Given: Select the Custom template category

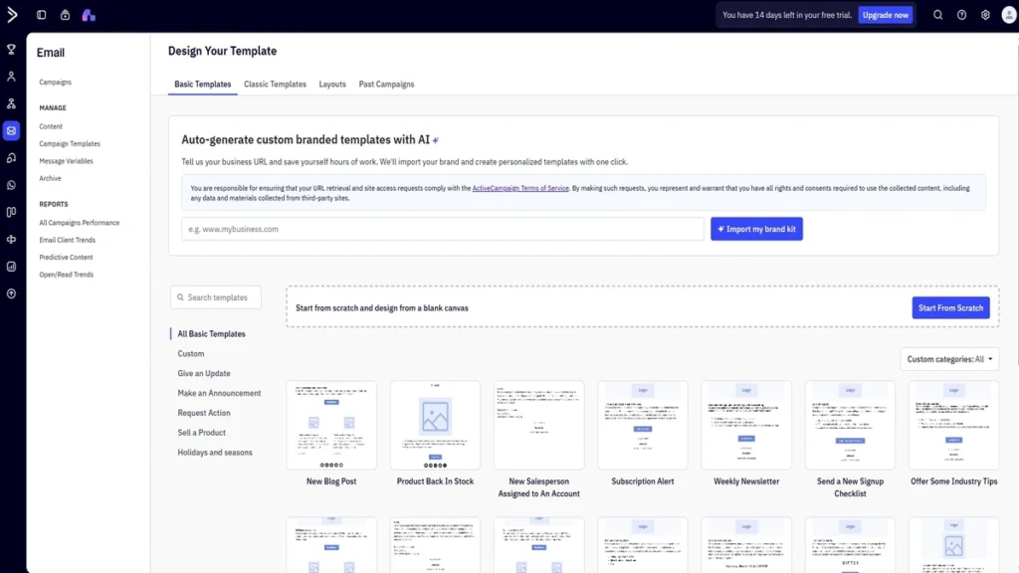Looking at the screenshot, I should point(191,354).
